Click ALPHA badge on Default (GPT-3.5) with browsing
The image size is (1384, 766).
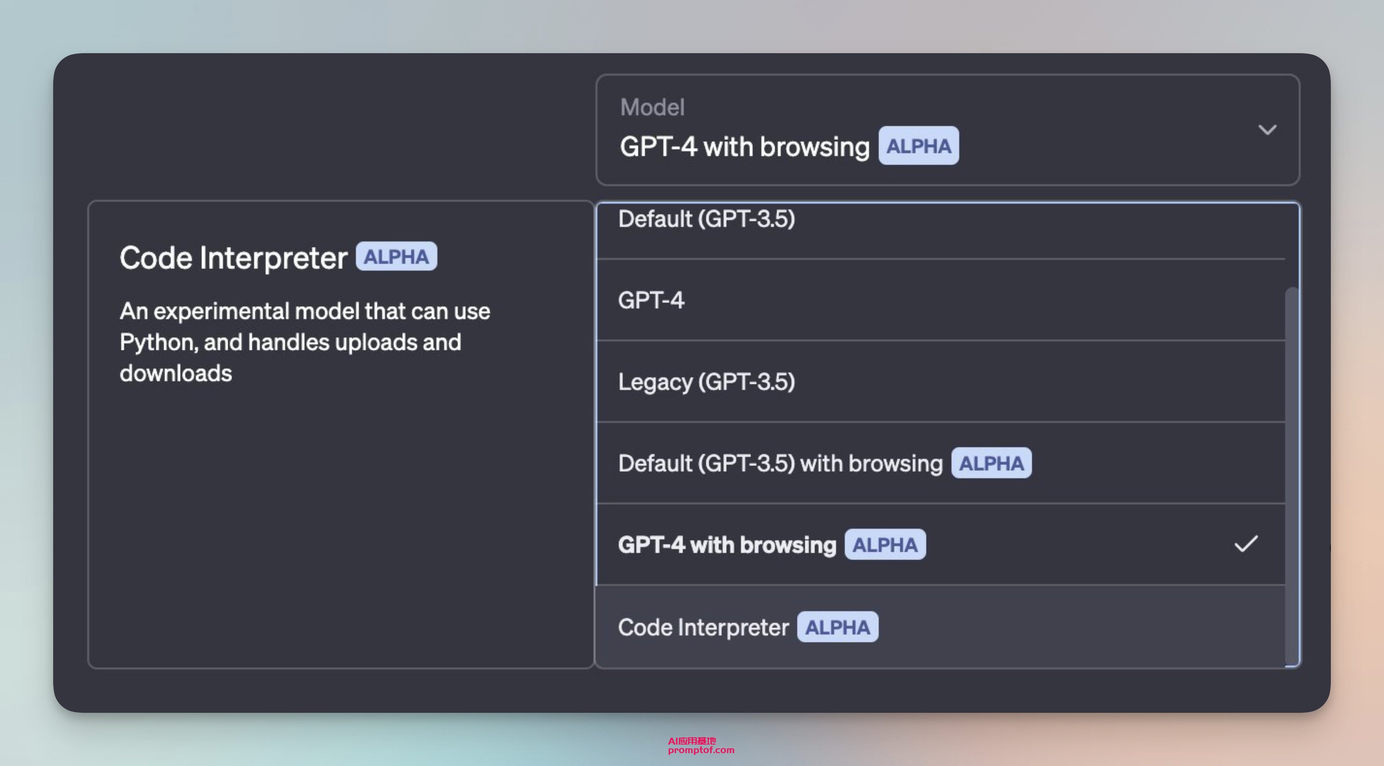[x=991, y=463]
